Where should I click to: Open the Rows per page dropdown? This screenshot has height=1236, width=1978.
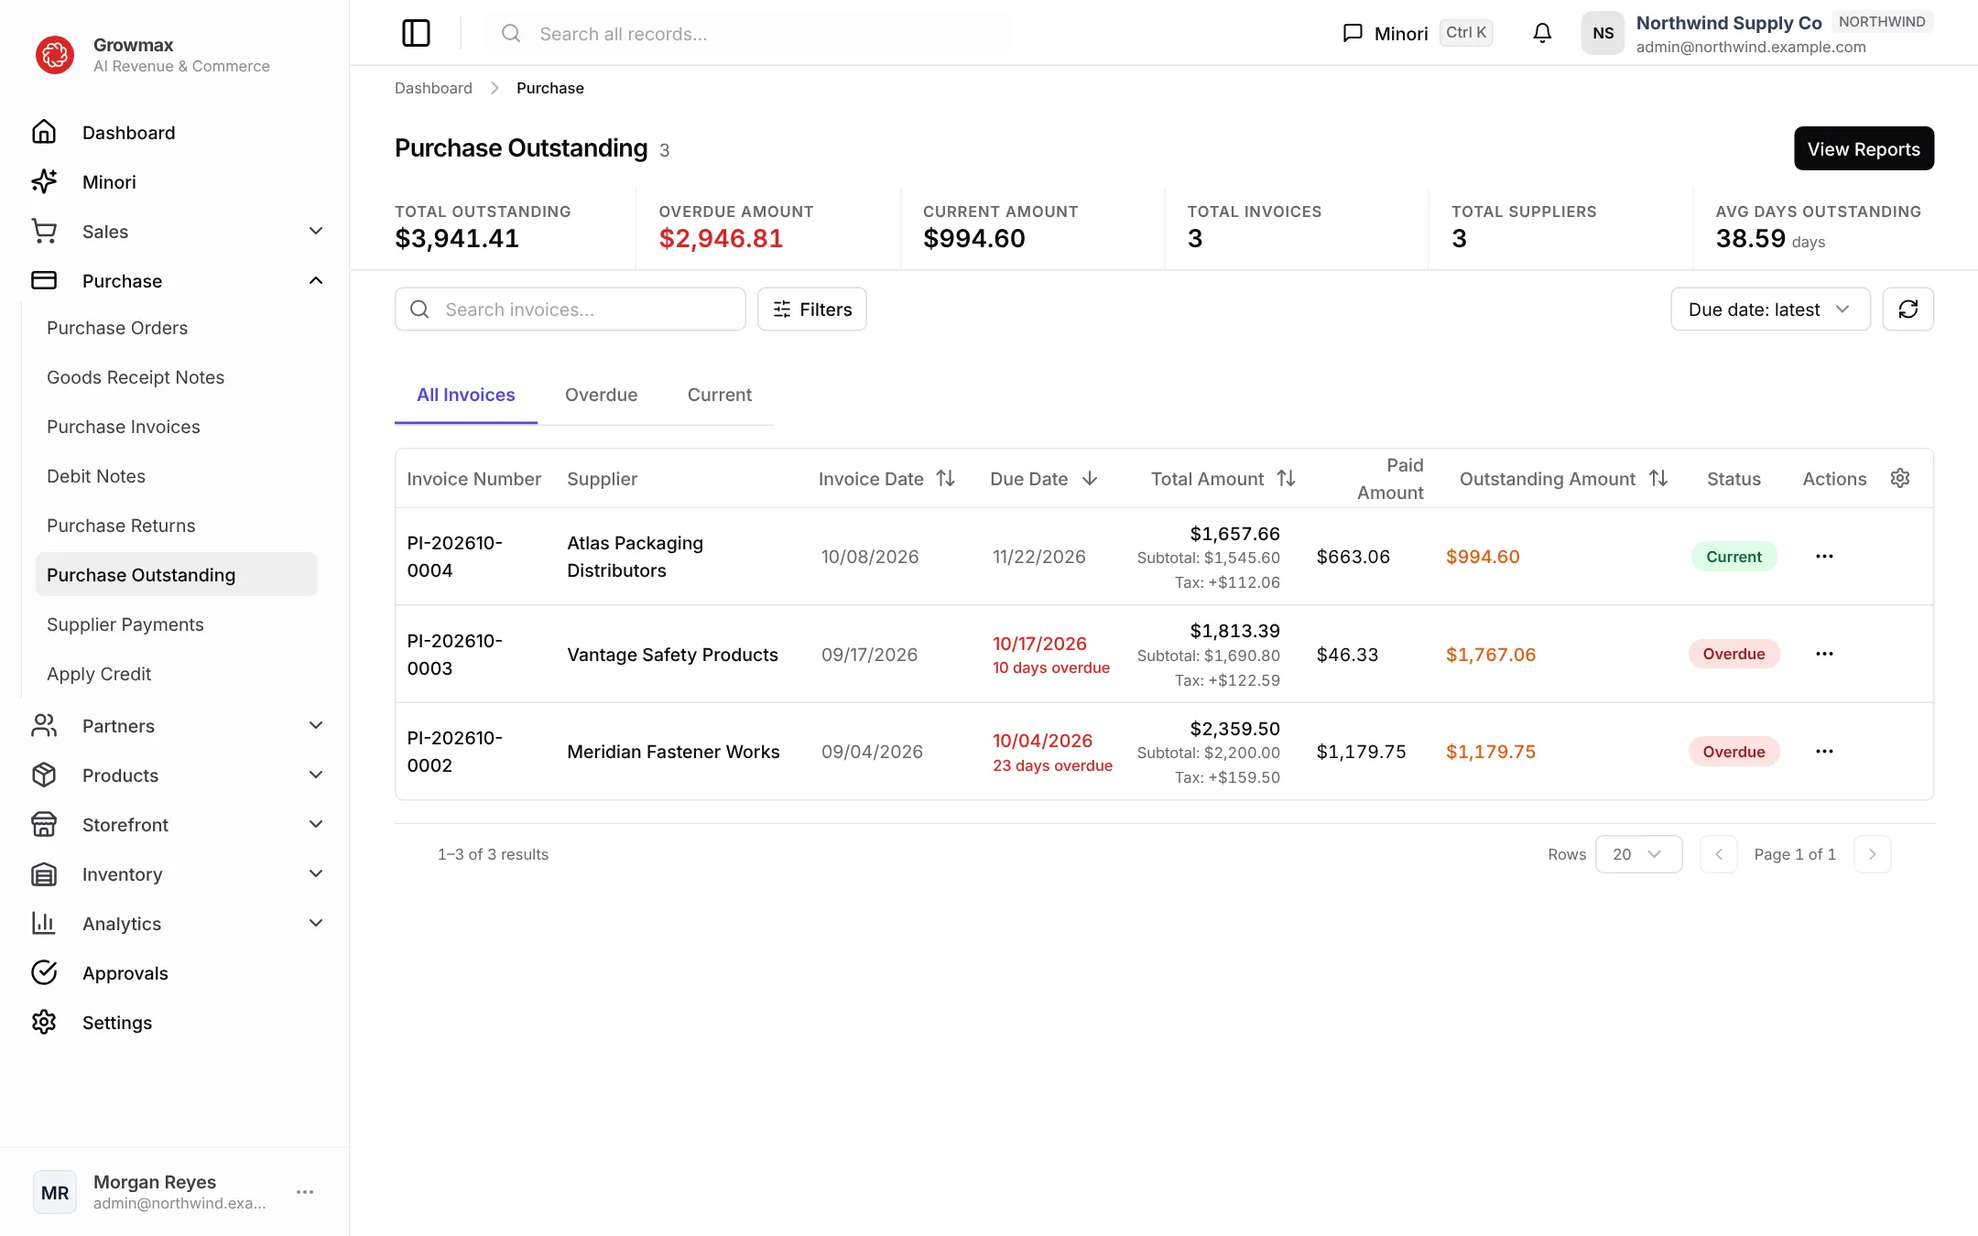click(1638, 854)
